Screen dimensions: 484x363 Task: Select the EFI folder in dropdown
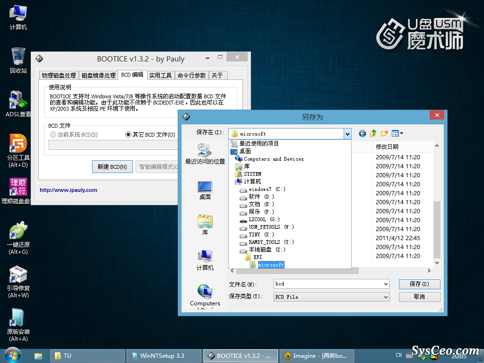253,258
